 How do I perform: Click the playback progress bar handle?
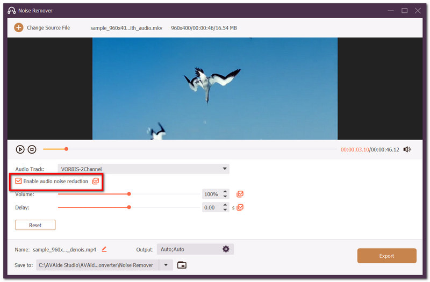pos(66,149)
